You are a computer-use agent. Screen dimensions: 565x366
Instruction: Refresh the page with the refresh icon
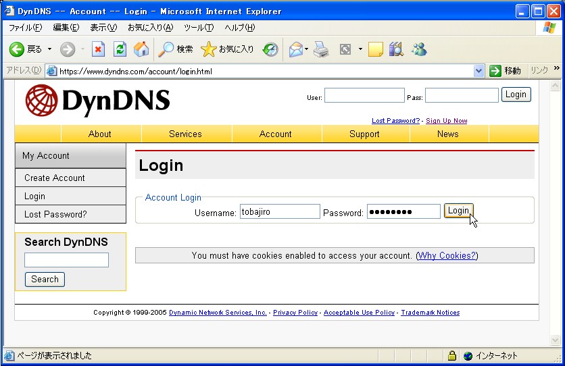(120, 49)
